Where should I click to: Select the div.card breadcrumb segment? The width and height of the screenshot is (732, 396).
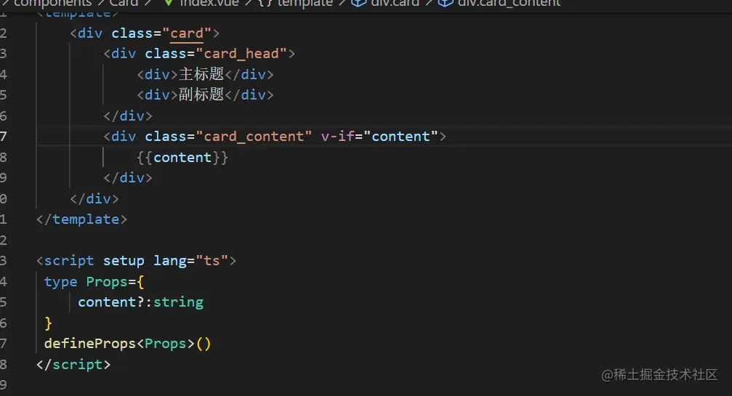click(395, 3)
